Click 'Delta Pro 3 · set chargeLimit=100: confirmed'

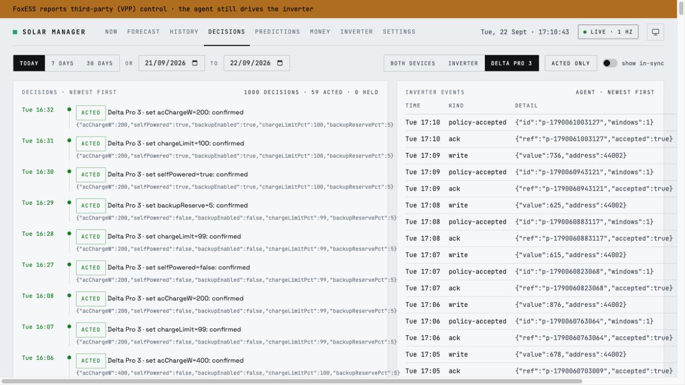click(x=176, y=144)
